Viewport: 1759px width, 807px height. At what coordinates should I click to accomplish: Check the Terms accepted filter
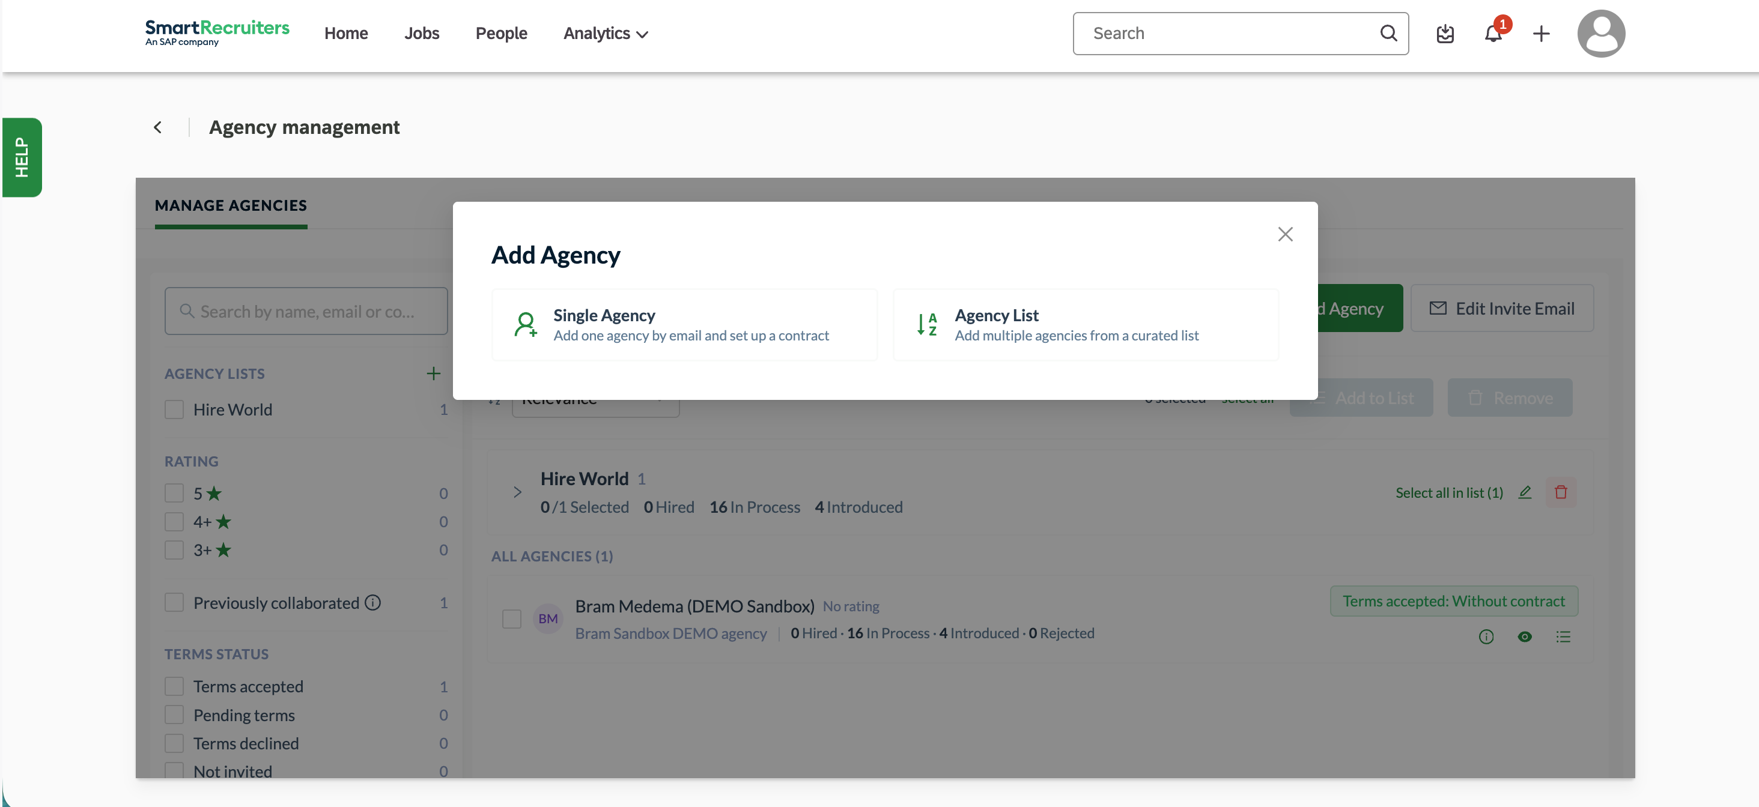tap(174, 686)
